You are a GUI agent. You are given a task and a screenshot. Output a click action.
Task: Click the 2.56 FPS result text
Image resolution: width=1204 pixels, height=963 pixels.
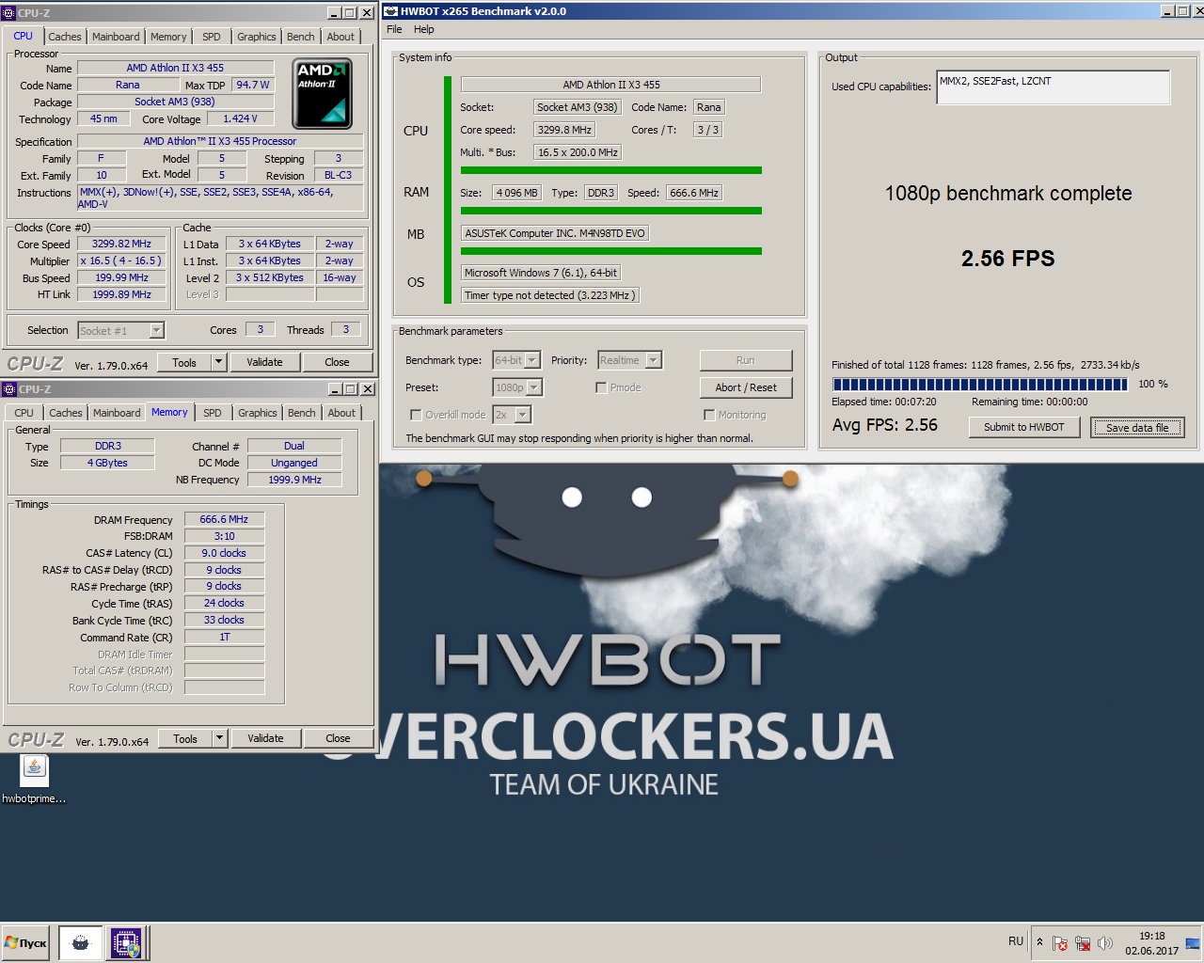[1007, 259]
